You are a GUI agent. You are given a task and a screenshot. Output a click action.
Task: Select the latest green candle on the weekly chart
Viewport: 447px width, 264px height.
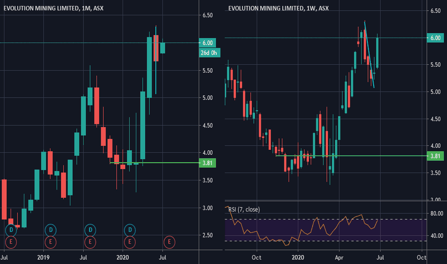377,52
